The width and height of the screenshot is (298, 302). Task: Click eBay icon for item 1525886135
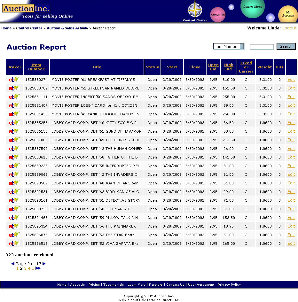14,131
